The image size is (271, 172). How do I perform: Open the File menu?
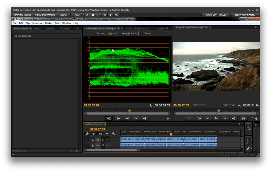[x=14, y=23]
